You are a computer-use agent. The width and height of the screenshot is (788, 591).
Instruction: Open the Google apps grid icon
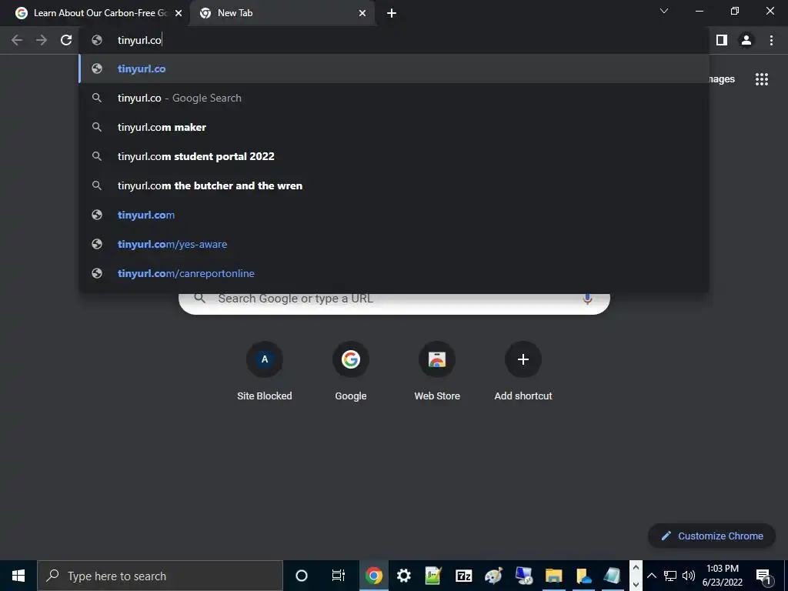click(761, 79)
